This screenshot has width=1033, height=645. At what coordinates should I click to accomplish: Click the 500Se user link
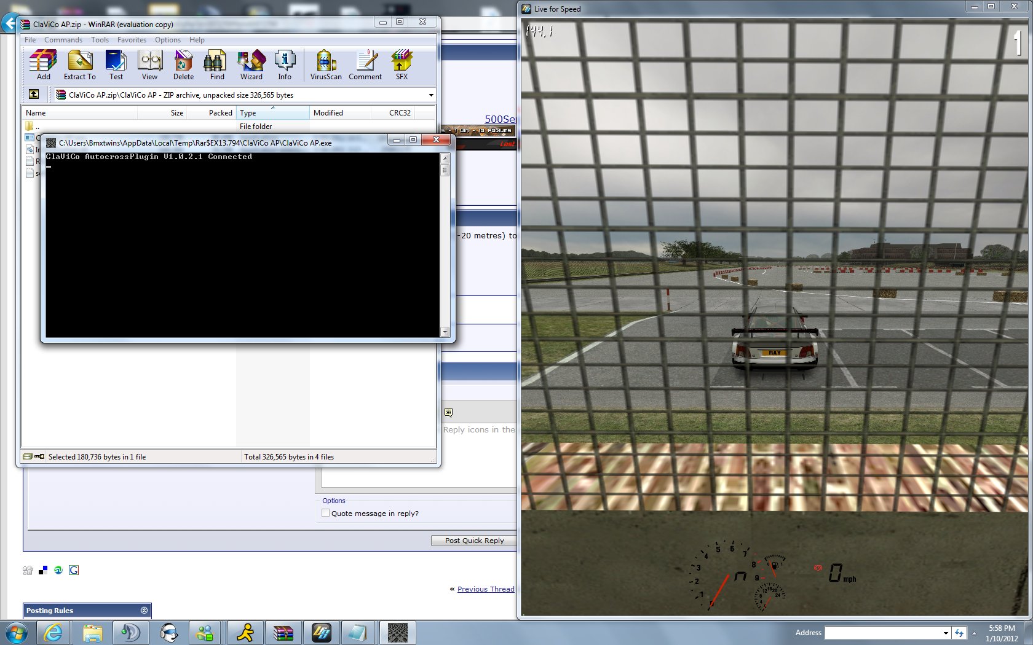[501, 119]
